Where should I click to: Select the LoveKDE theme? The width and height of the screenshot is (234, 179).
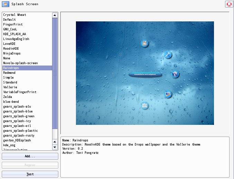point(27,44)
